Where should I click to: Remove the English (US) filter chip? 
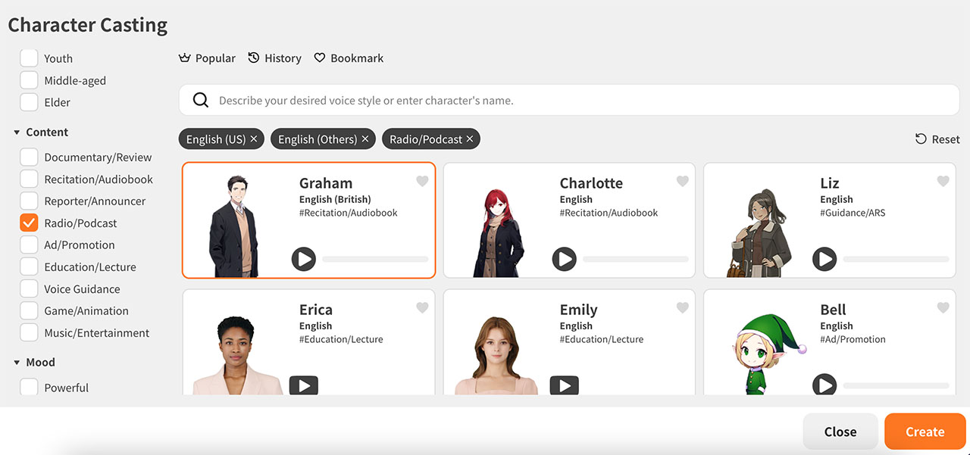tap(254, 139)
